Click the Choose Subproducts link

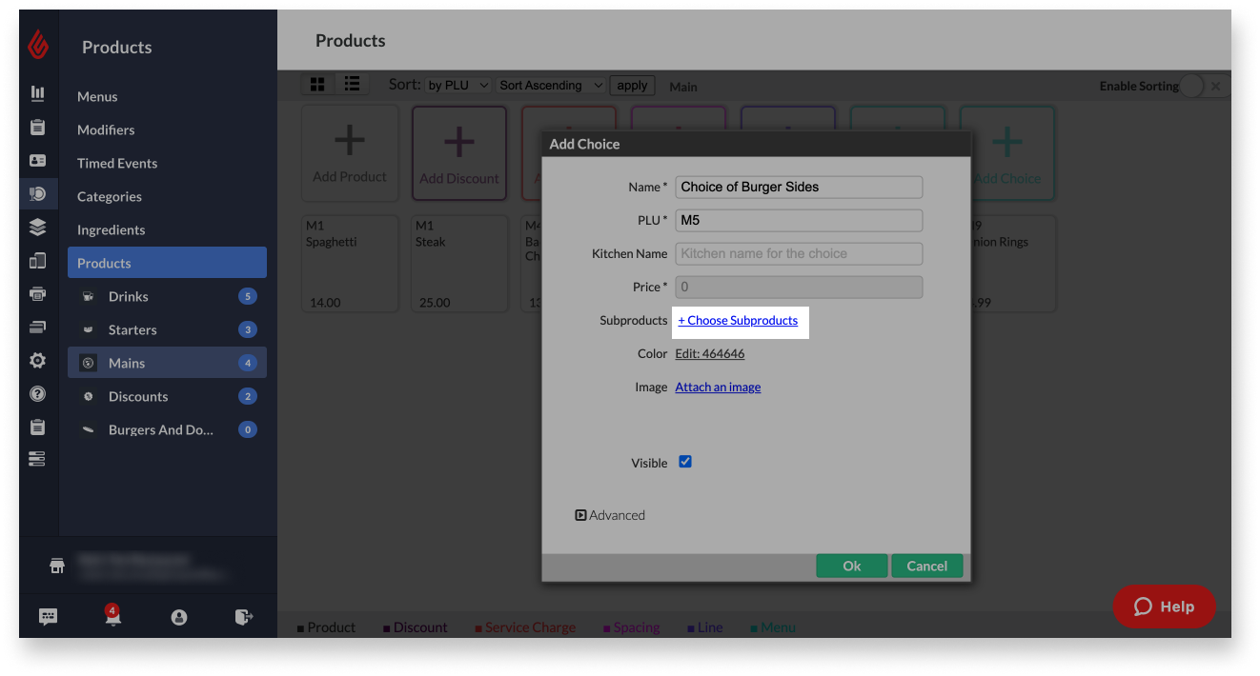coord(740,321)
